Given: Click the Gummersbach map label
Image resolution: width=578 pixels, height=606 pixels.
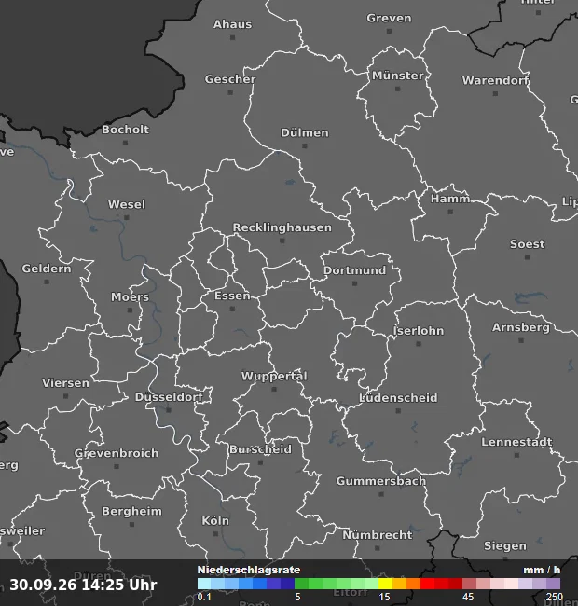Looking at the screenshot, I should tap(381, 481).
